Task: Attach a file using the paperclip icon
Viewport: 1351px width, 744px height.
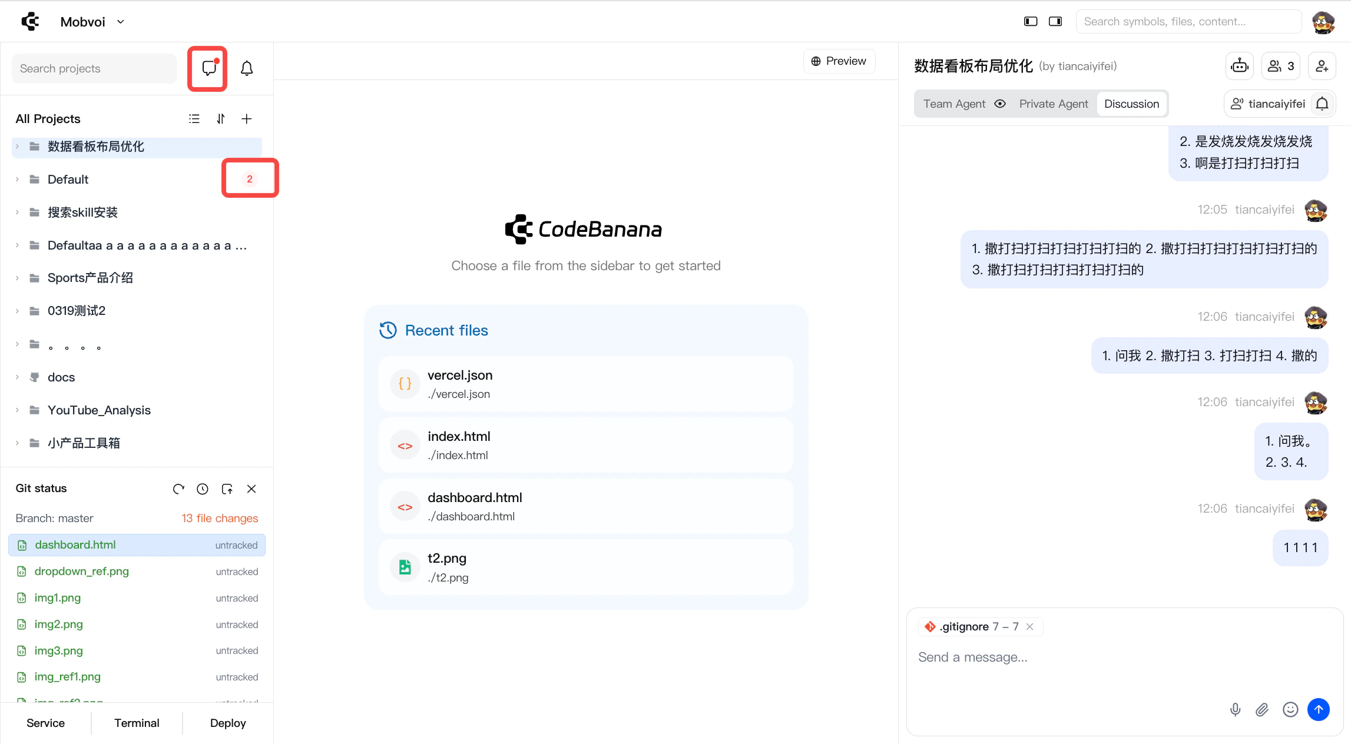Action: pos(1261,709)
